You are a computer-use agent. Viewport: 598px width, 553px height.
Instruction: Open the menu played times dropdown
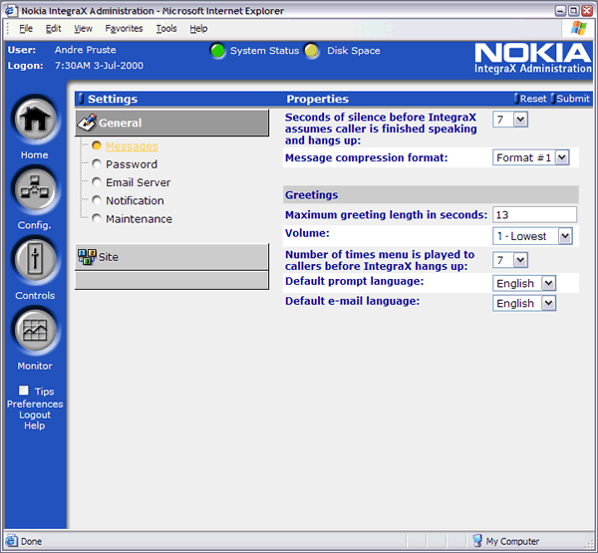(510, 260)
